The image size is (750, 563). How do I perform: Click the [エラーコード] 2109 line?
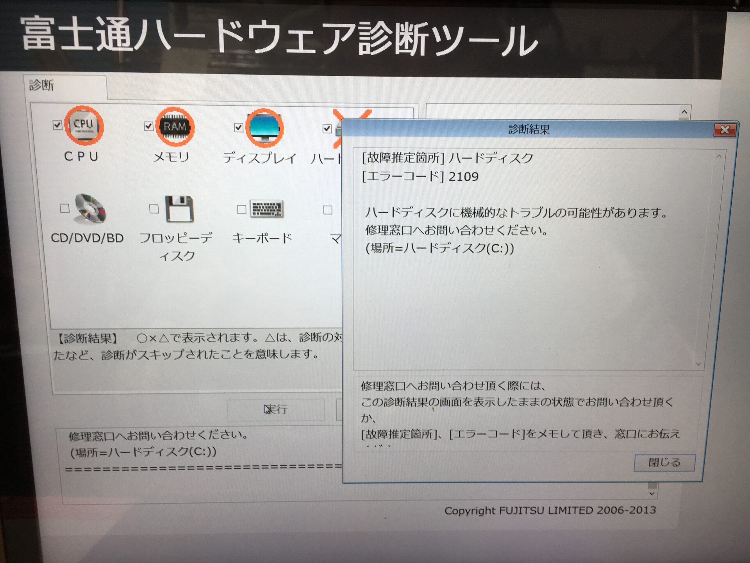click(420, 177)
